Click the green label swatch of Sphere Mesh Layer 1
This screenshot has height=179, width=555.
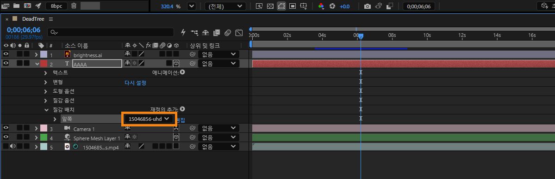point(44,137)
